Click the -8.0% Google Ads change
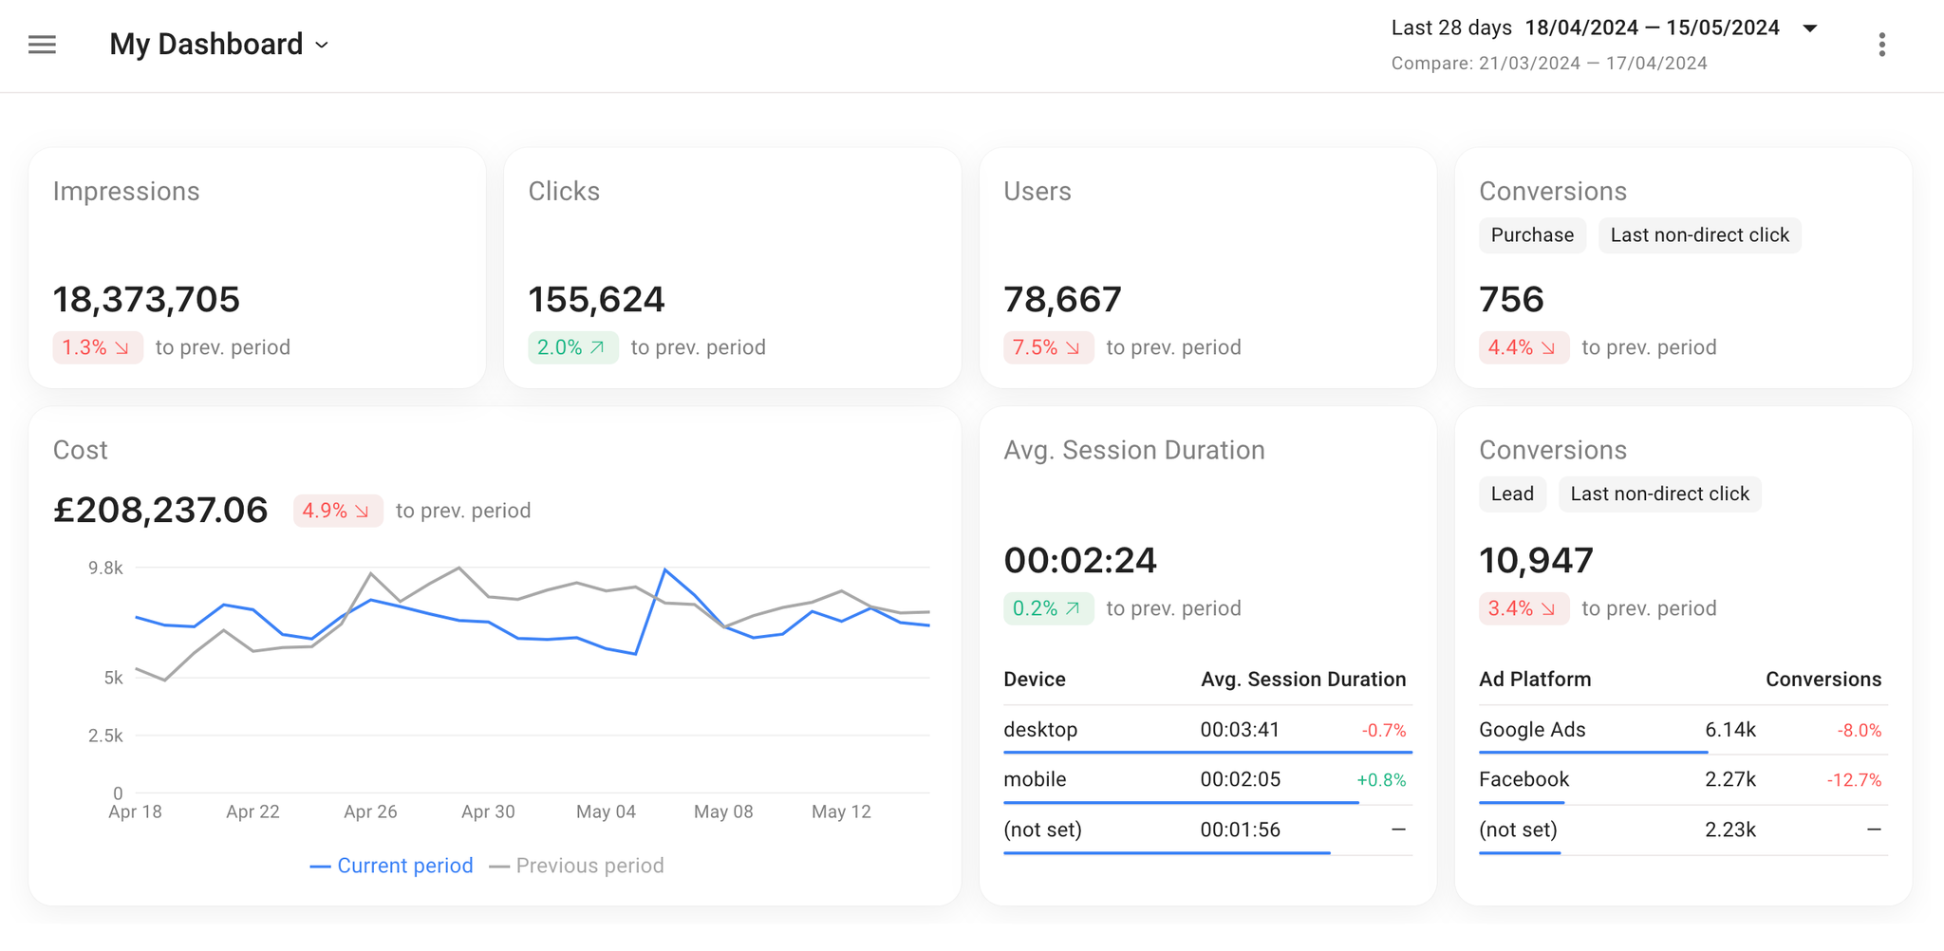 (x=1860, y=731)
